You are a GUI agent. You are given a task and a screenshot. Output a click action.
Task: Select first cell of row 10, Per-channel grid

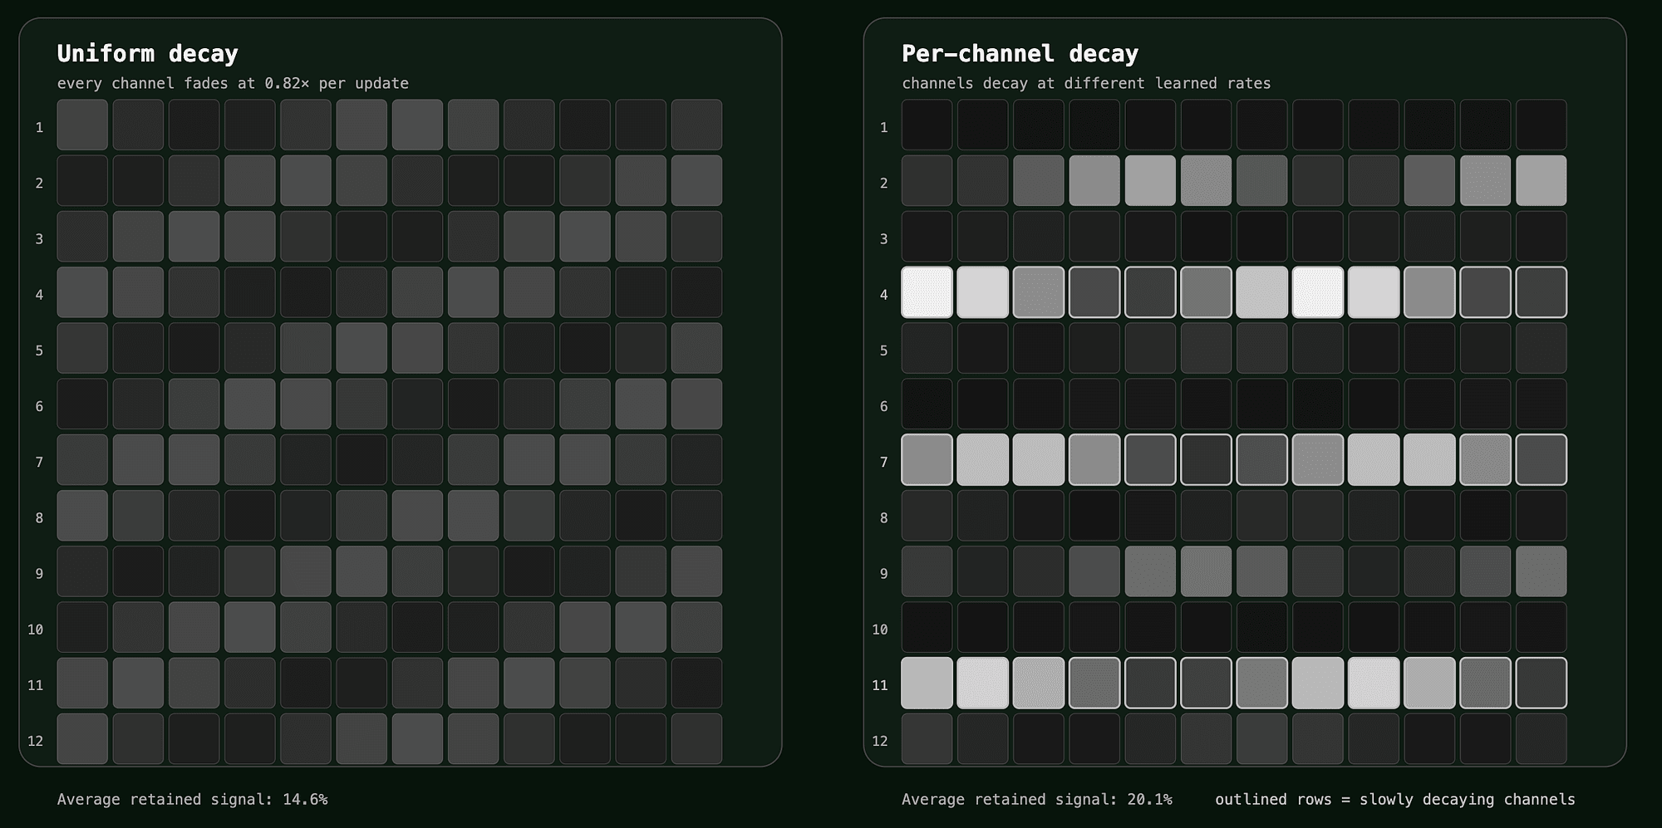[927, 627]
